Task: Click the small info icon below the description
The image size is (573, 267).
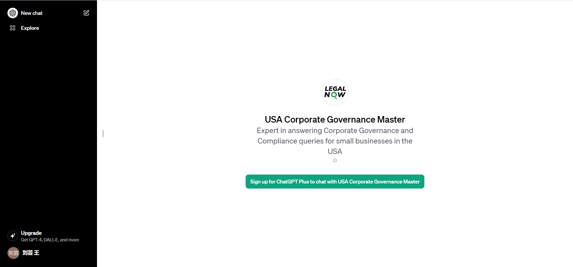Action: point(335,160)
